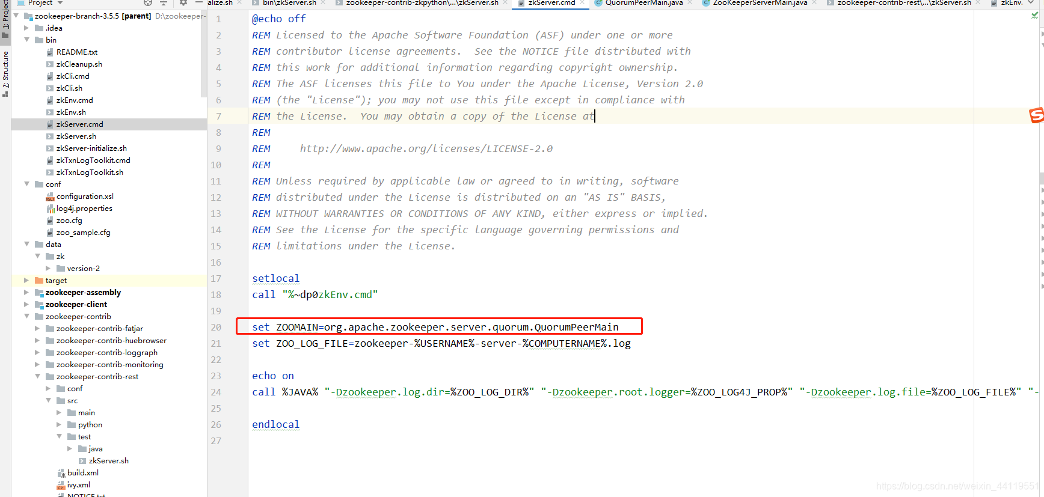Viewport: 1044px width, 497px height.
Task: Click the locate/scroll-from-source target icon
Action: click(148, 2)
